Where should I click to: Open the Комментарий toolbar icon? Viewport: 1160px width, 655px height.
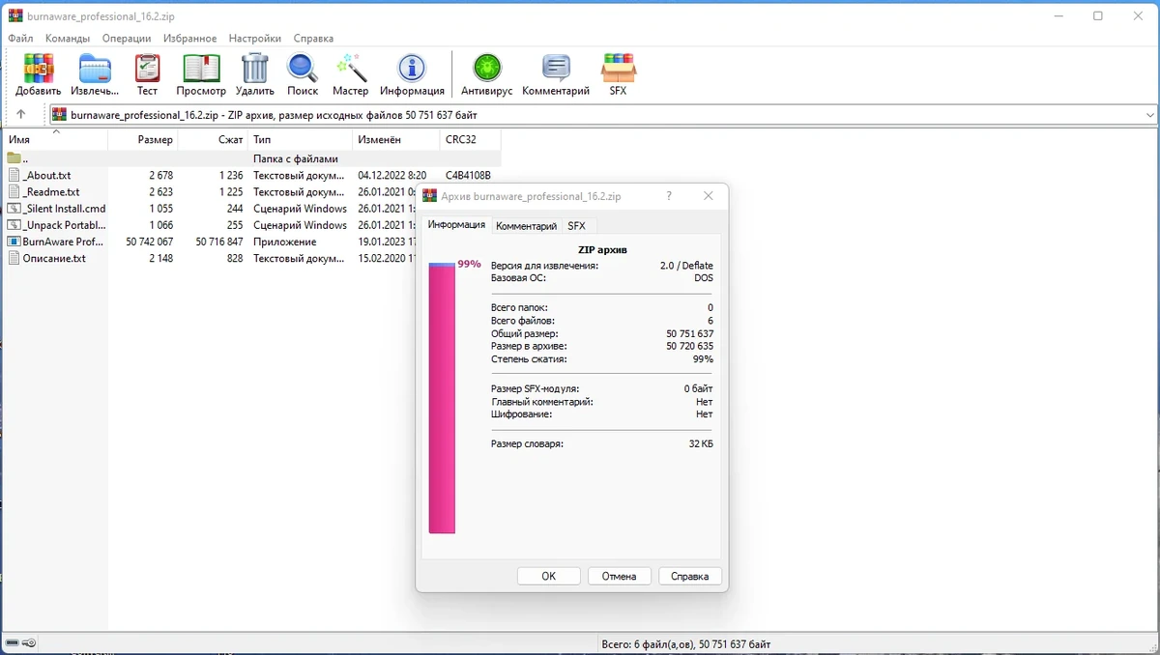[556, 74]
